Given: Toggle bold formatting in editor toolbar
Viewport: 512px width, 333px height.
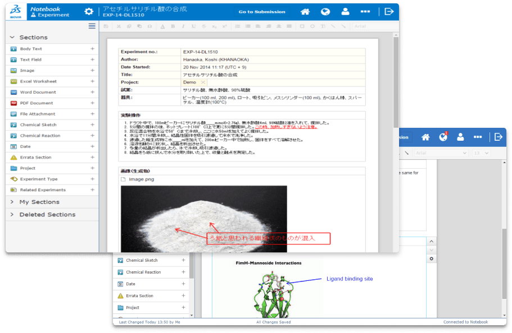Looking at the screenshot, I should click(x=173, y=26).
